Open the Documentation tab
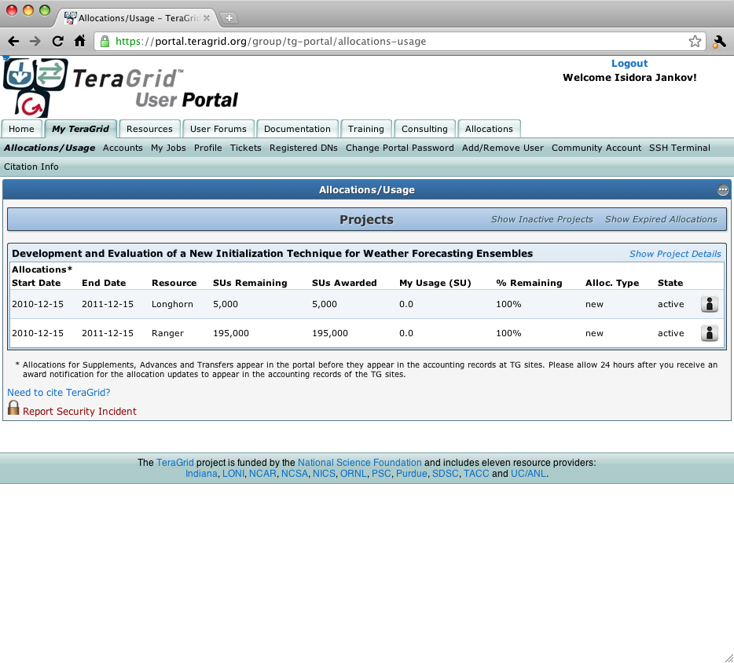The height and width of the screenshot is (663, 734). coord(297,129)
